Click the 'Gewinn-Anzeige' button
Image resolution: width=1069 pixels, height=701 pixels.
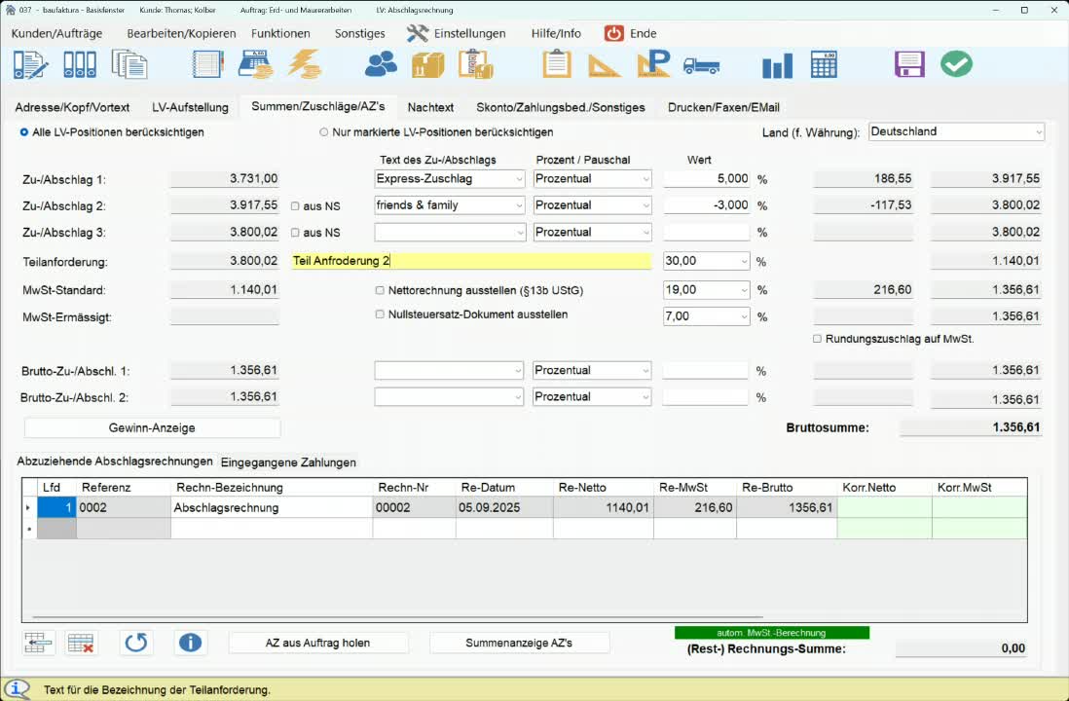[x=152, y=428]
